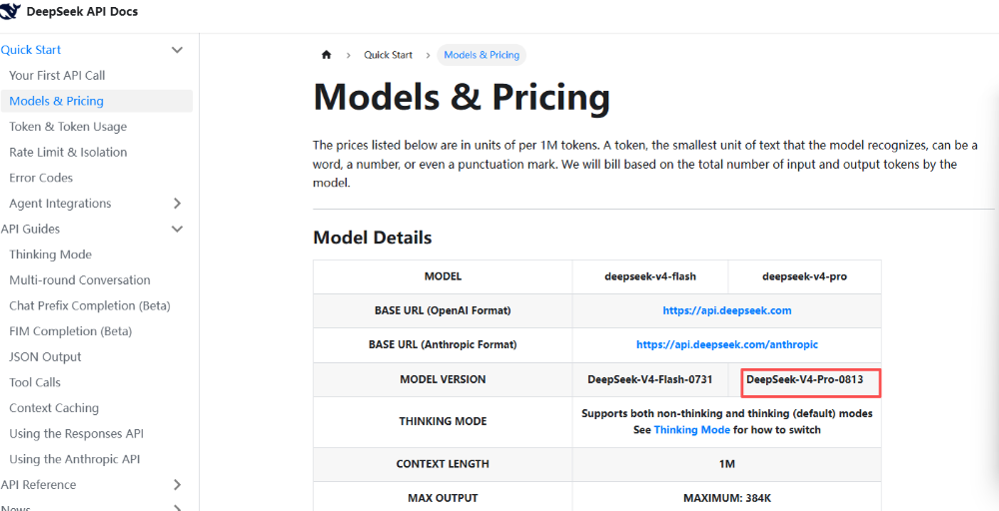The width and height of the screenshot is (999, 511).
Task: Open the Error Codes page
Action: tap(41, 178)
